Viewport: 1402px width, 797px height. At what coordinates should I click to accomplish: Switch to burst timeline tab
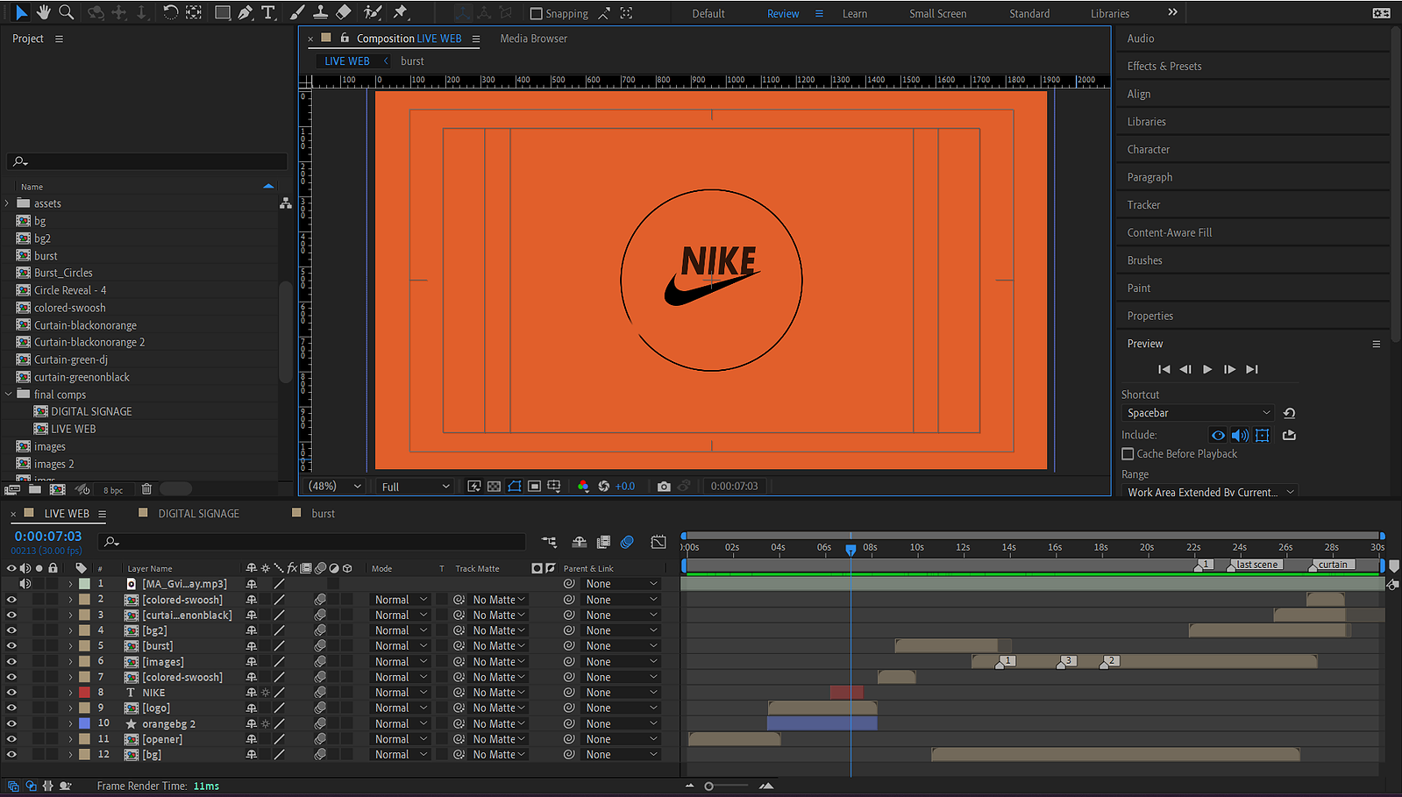click(x=324, y=514)
